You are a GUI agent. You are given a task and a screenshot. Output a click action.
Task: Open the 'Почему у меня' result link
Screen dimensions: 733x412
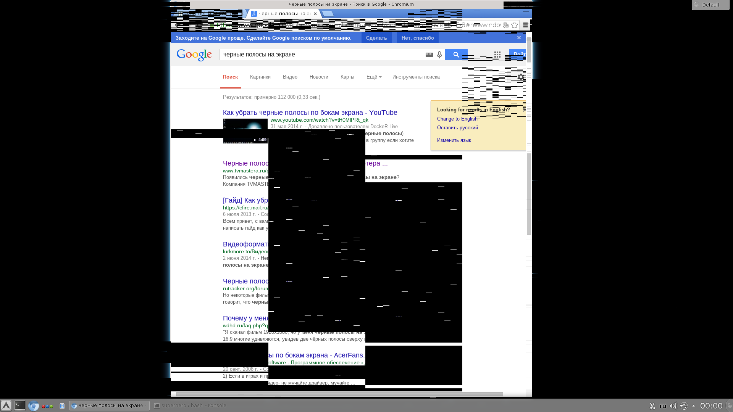[x=245, y=318]
